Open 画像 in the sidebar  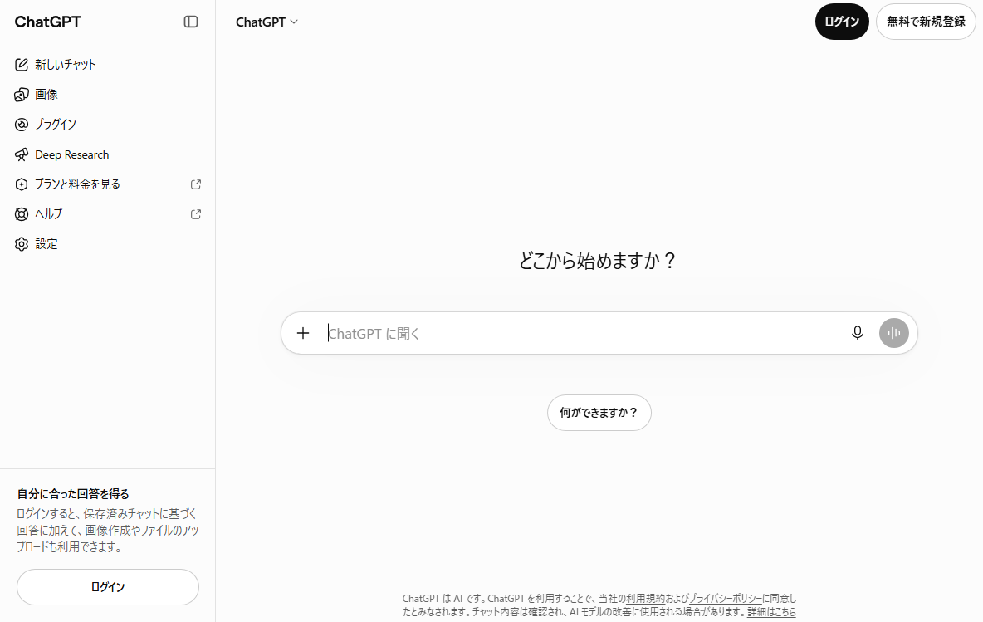point(107,95)
